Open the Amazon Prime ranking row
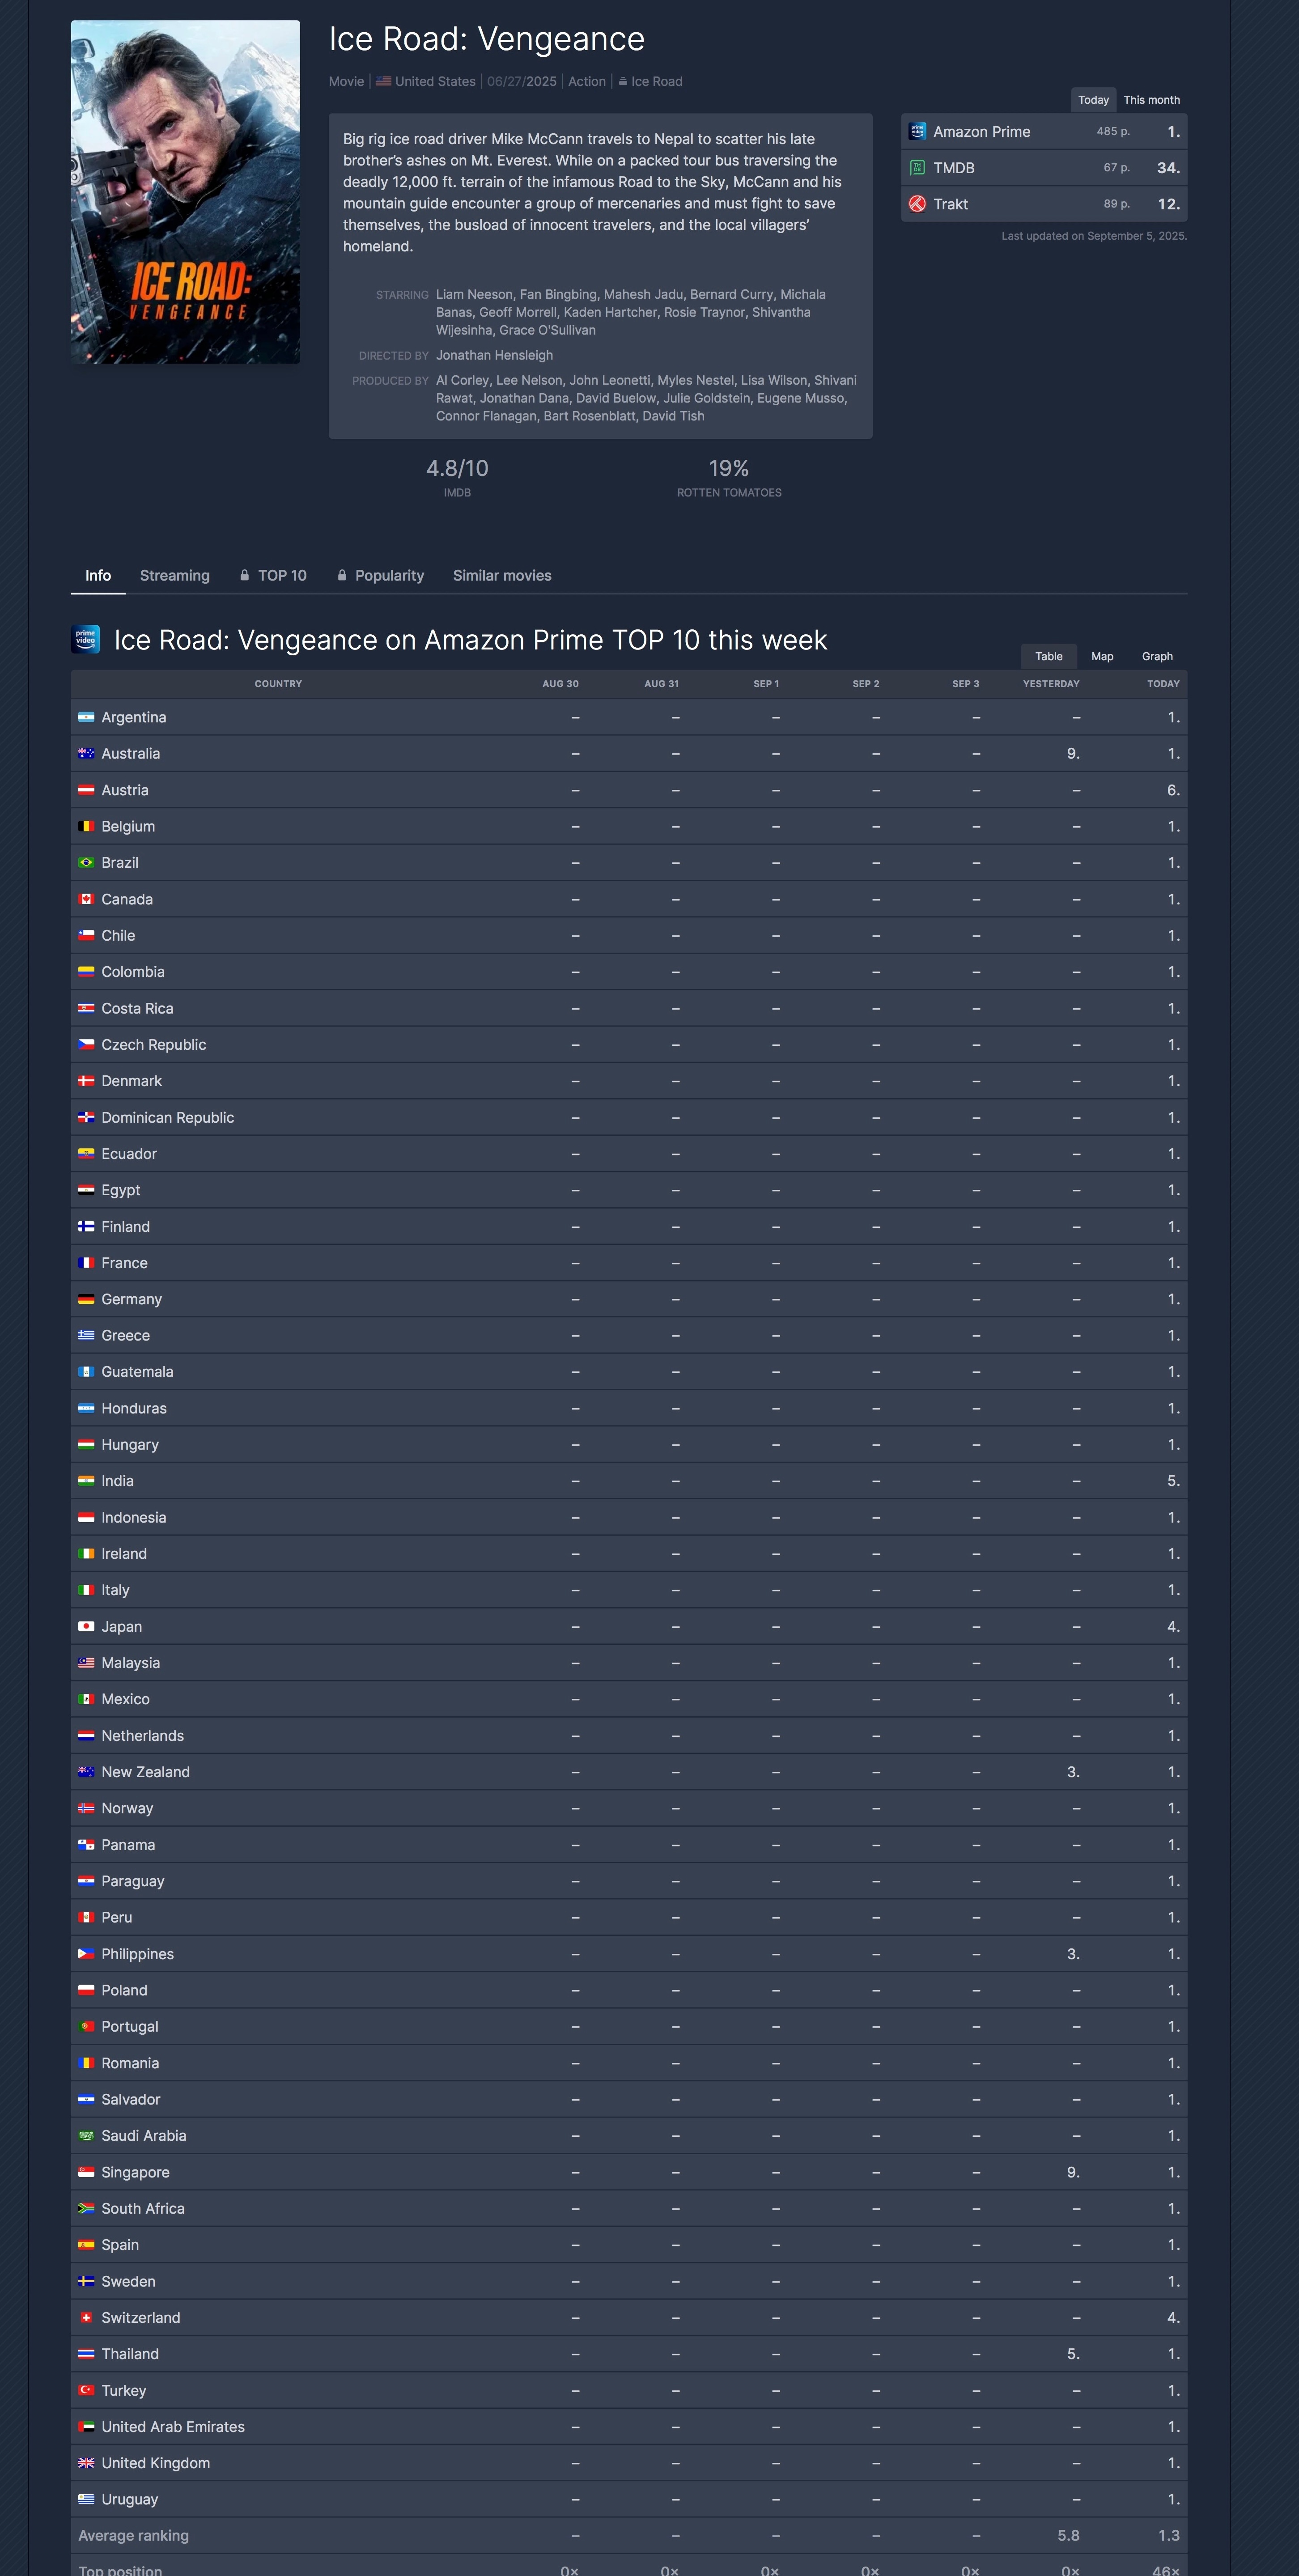 (1044, 132)
